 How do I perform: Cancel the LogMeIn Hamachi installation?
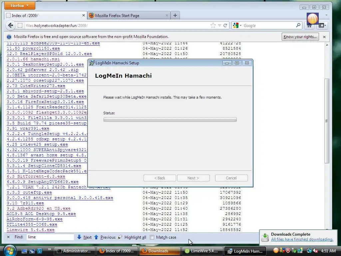[231, 178]
